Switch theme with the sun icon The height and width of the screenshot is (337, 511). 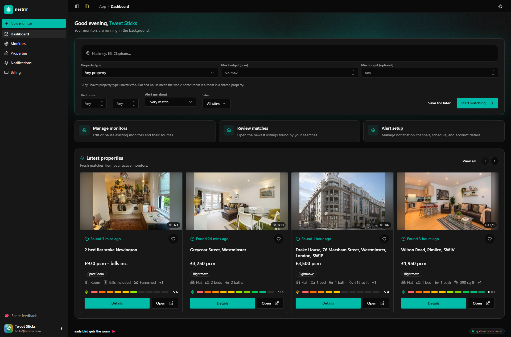(x=500, y=6)
